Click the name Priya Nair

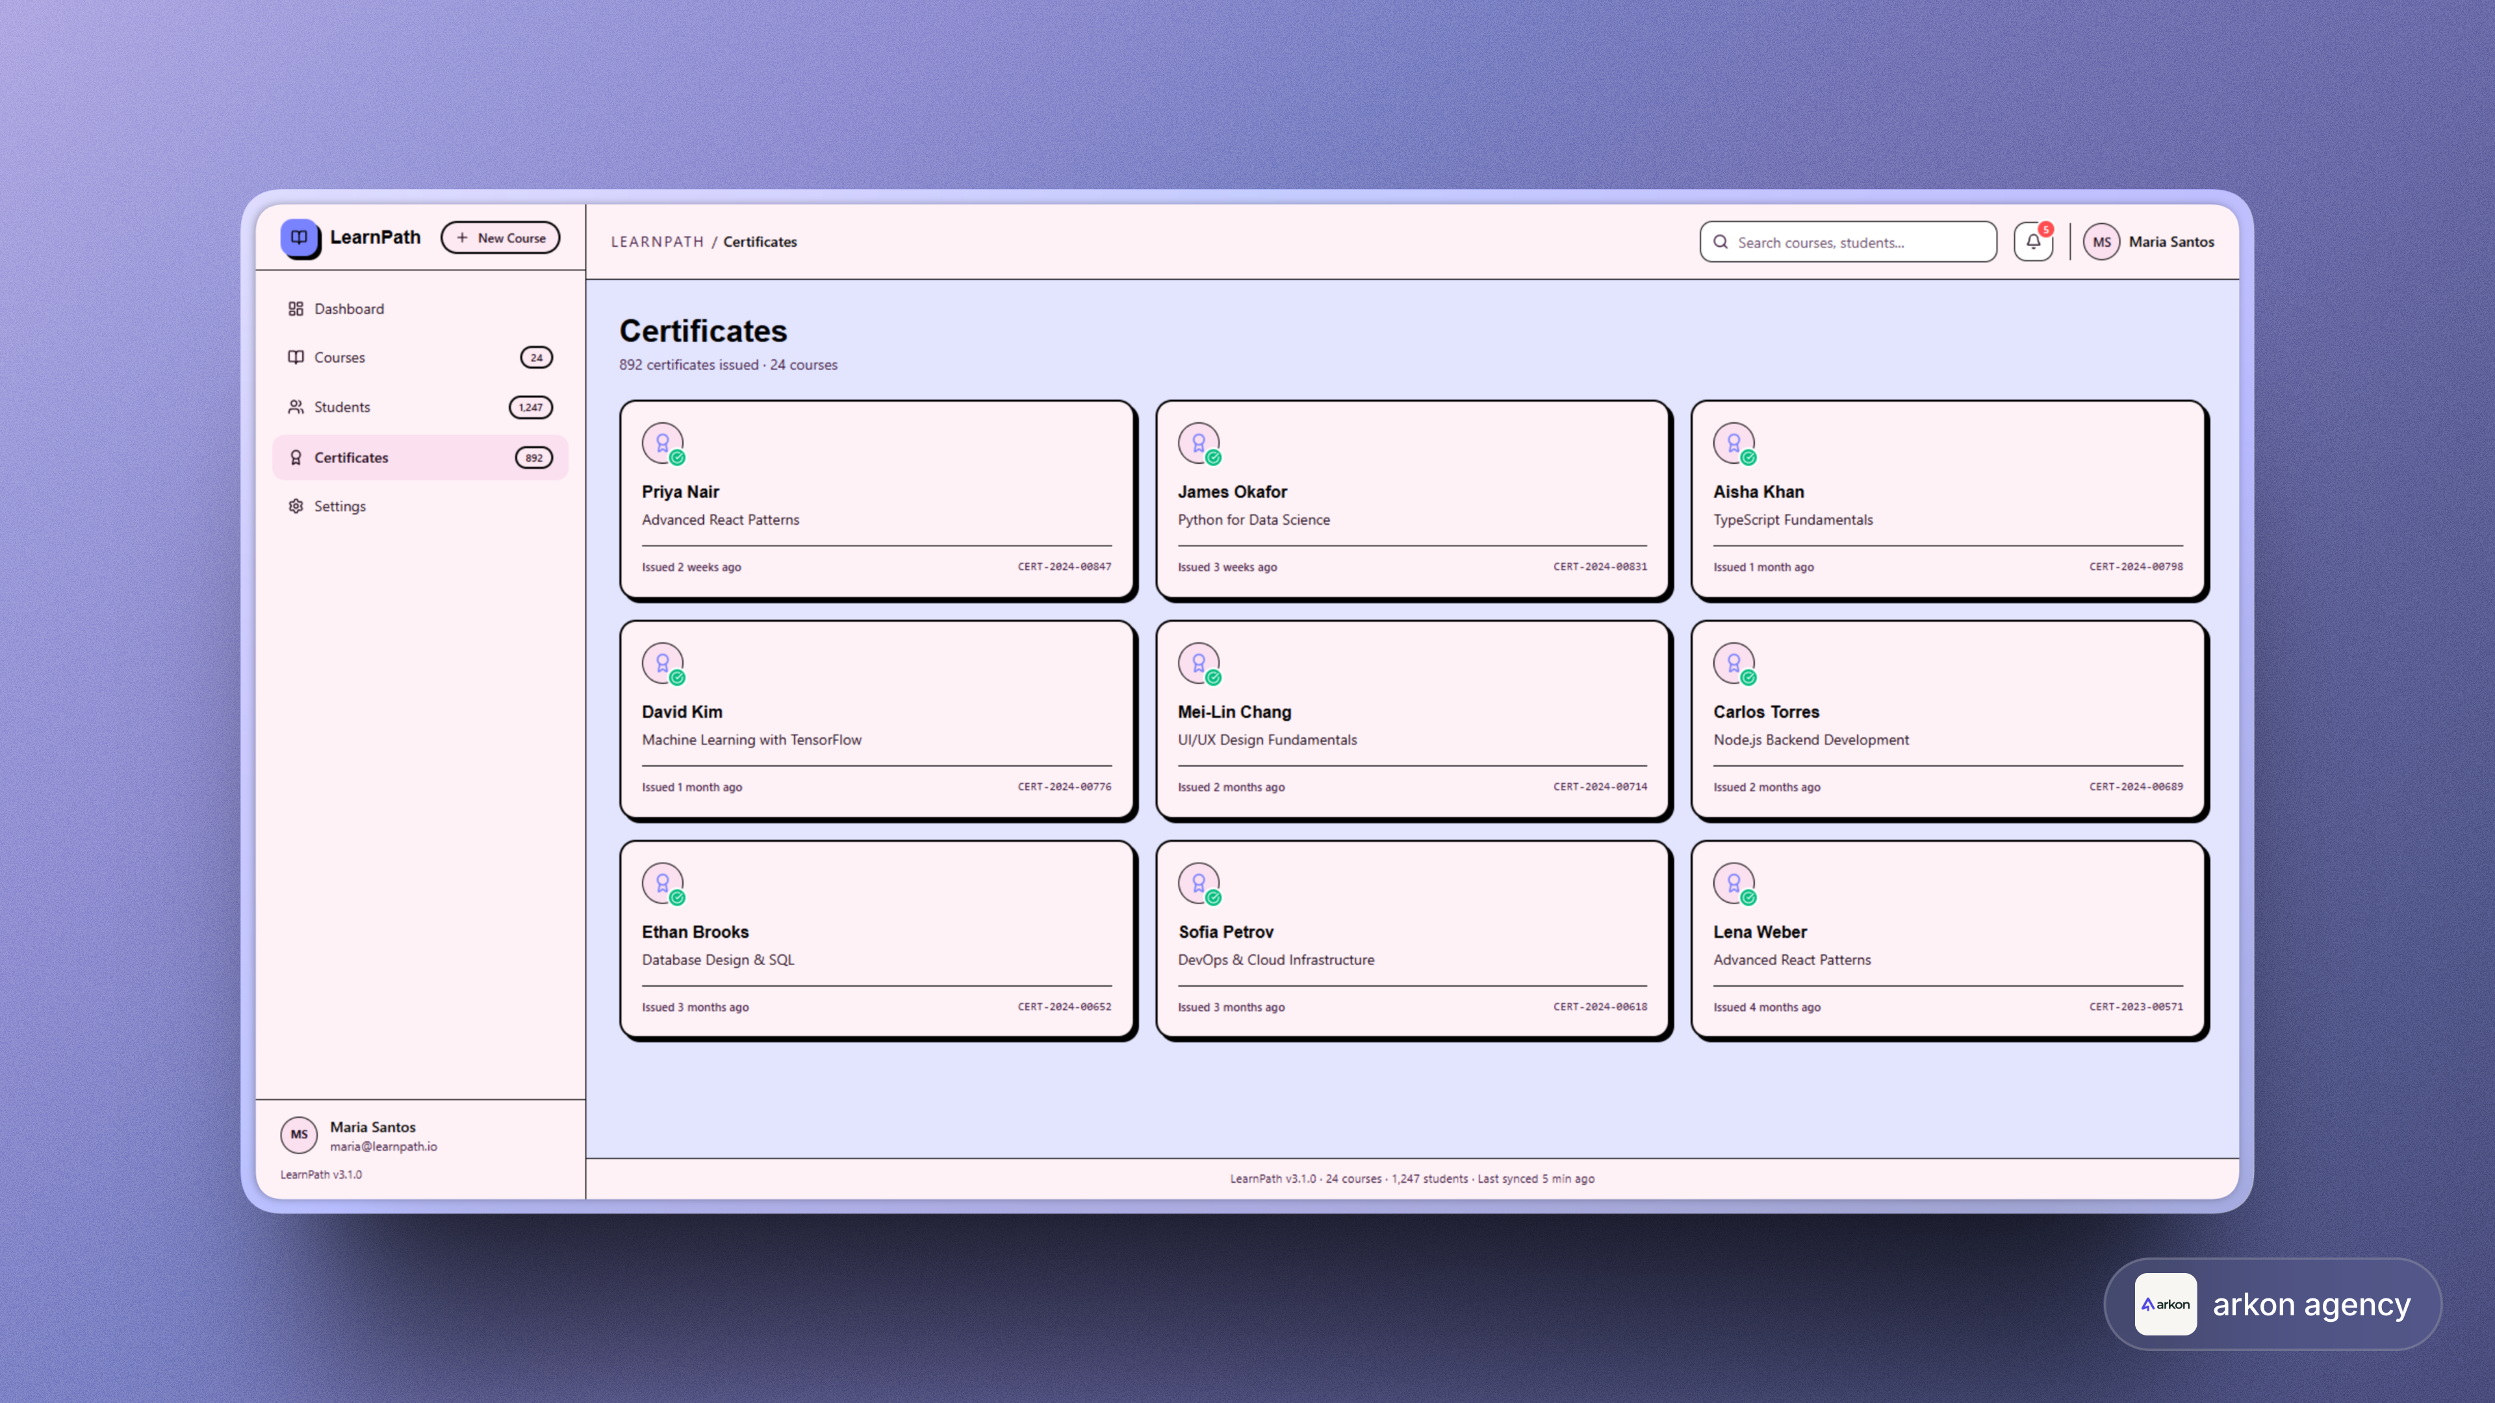[x=680, y=492]
